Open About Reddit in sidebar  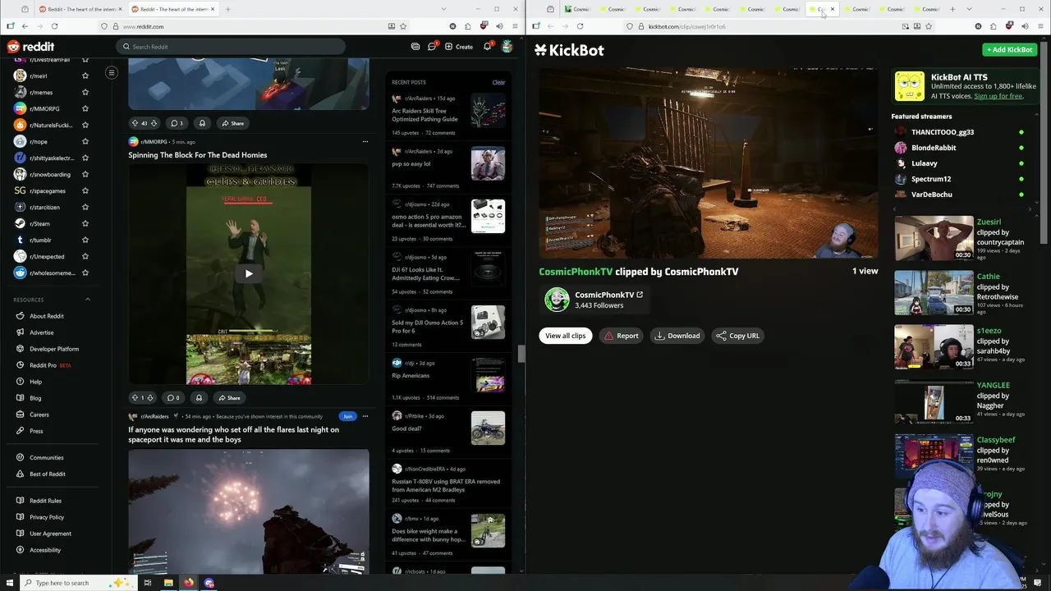coord(47,316)
